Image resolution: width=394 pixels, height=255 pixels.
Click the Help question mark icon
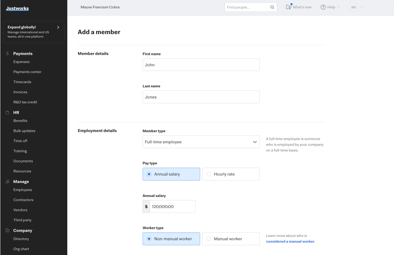pos(323,7)
